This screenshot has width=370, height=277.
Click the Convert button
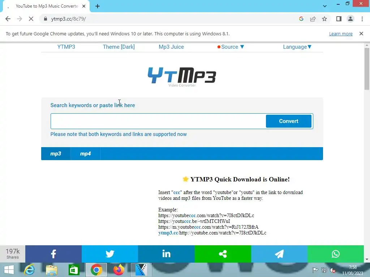289,121
